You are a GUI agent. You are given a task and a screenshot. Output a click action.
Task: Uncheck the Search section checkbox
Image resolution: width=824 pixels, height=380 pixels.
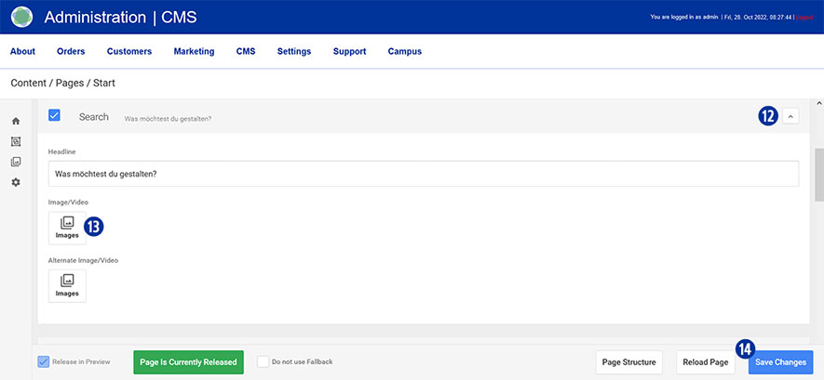(x=54, y=116)
